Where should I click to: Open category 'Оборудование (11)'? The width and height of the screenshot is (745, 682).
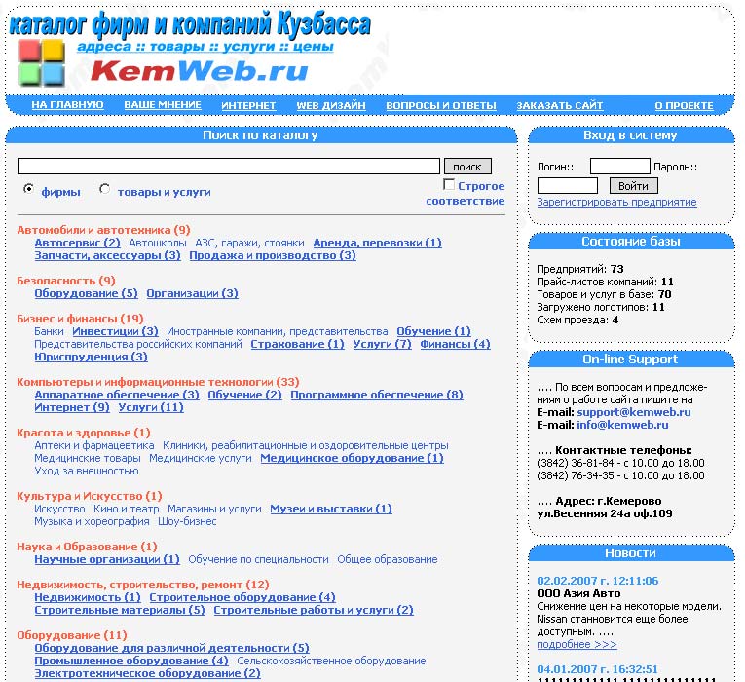72,635
